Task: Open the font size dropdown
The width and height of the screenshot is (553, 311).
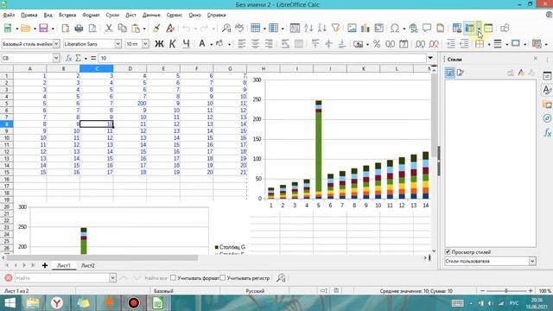Action: [x=145, y=44]
